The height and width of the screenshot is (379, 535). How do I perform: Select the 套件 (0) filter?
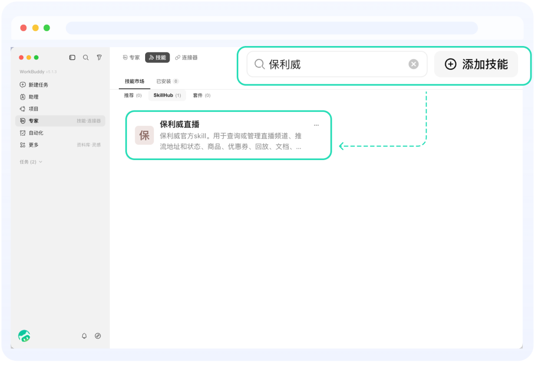[202, 96]
